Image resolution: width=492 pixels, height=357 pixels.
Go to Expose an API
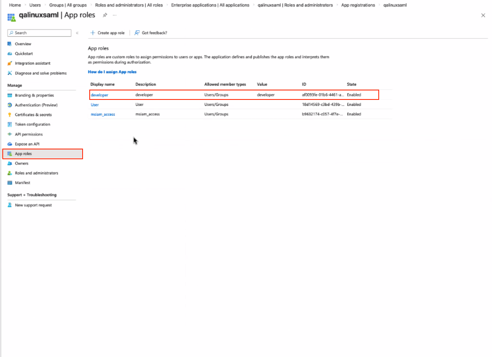pyautogui.click(x=27, y=144)
